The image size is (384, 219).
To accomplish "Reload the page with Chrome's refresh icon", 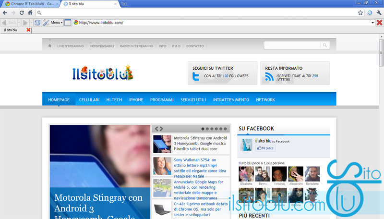I will pyautogui.click(x=22, y=13).
